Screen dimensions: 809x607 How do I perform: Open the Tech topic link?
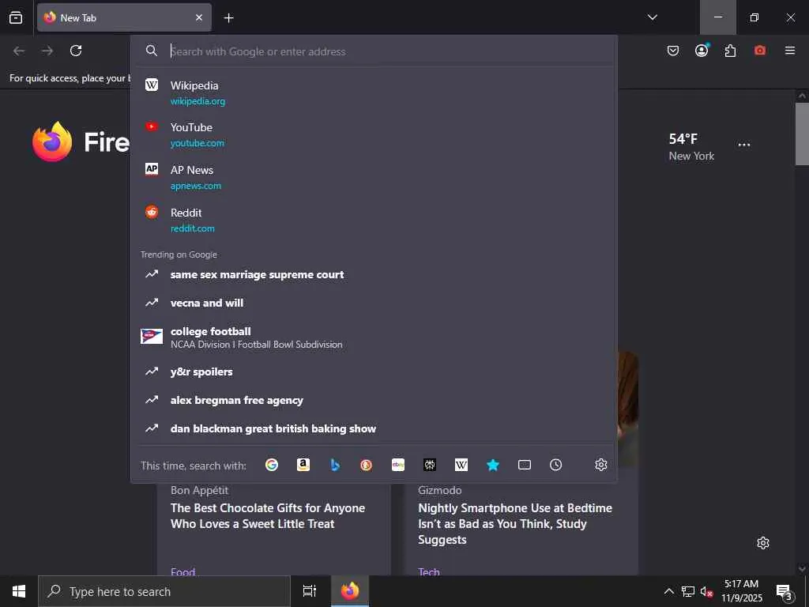click(x=429, y=571)
